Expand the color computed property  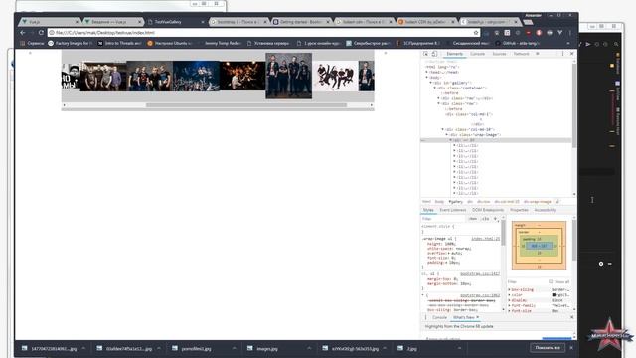[510, 295]
